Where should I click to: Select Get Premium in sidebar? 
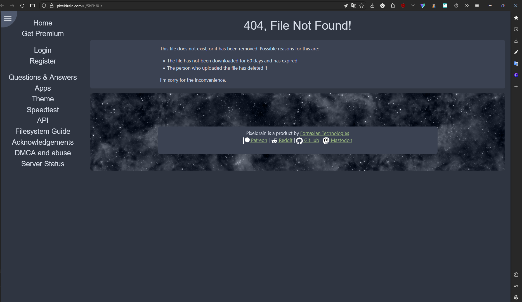pyautogui.click(x=43, y=34)
